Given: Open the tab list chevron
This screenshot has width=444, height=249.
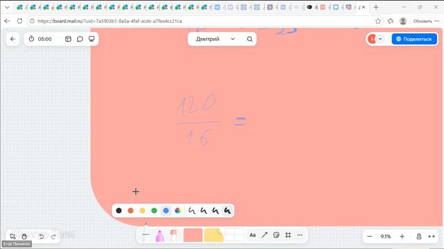Looking at the screenshot, I should 8,8.
